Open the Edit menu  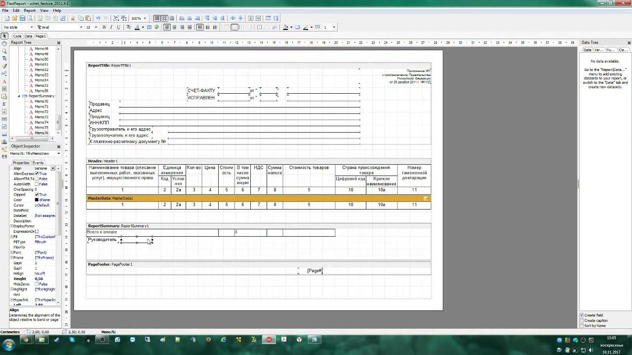coord(16,10)
